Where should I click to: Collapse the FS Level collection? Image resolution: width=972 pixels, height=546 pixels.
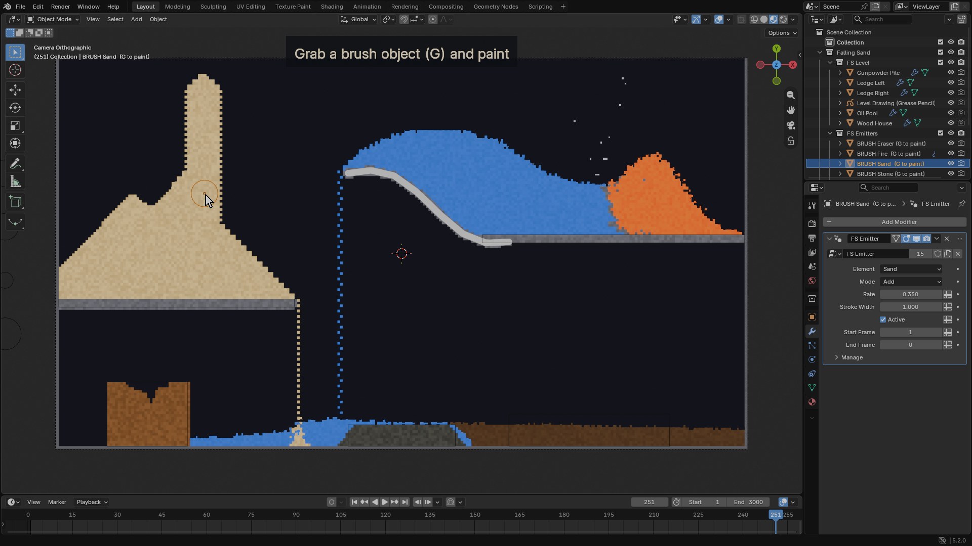[830, 62]
